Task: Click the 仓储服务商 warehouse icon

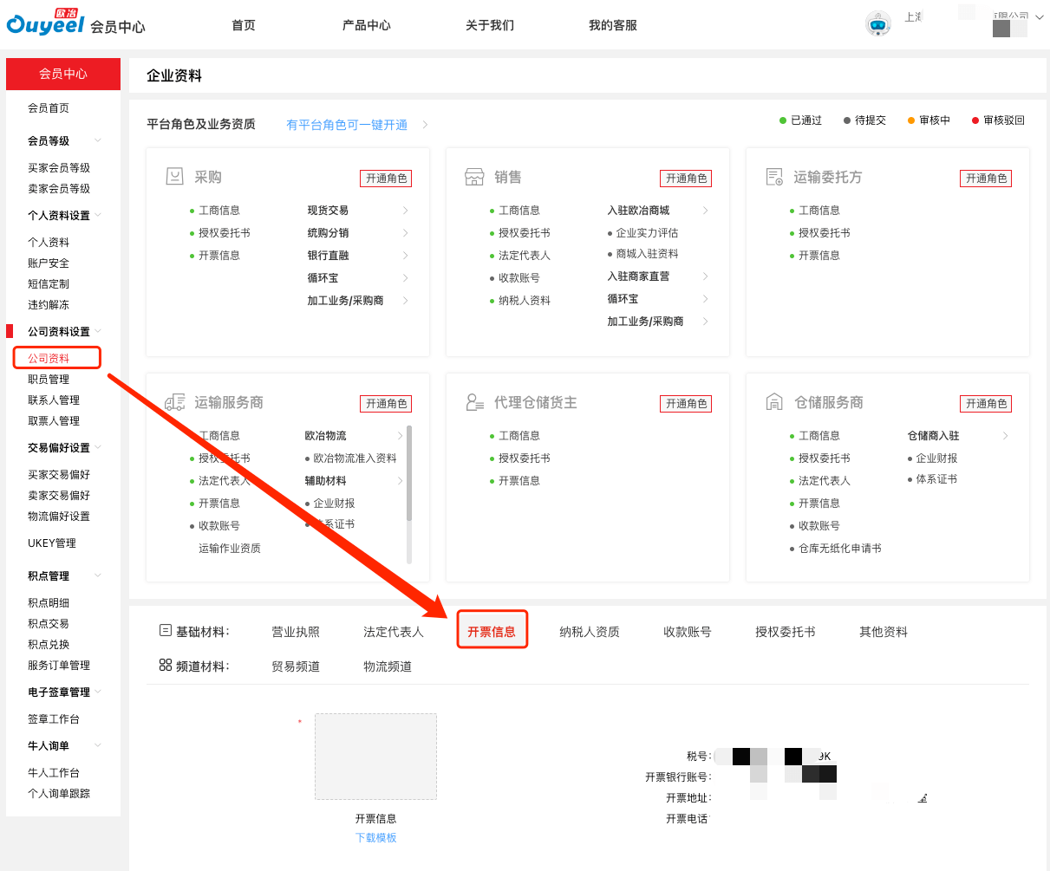Action: (x=774, y=402)
